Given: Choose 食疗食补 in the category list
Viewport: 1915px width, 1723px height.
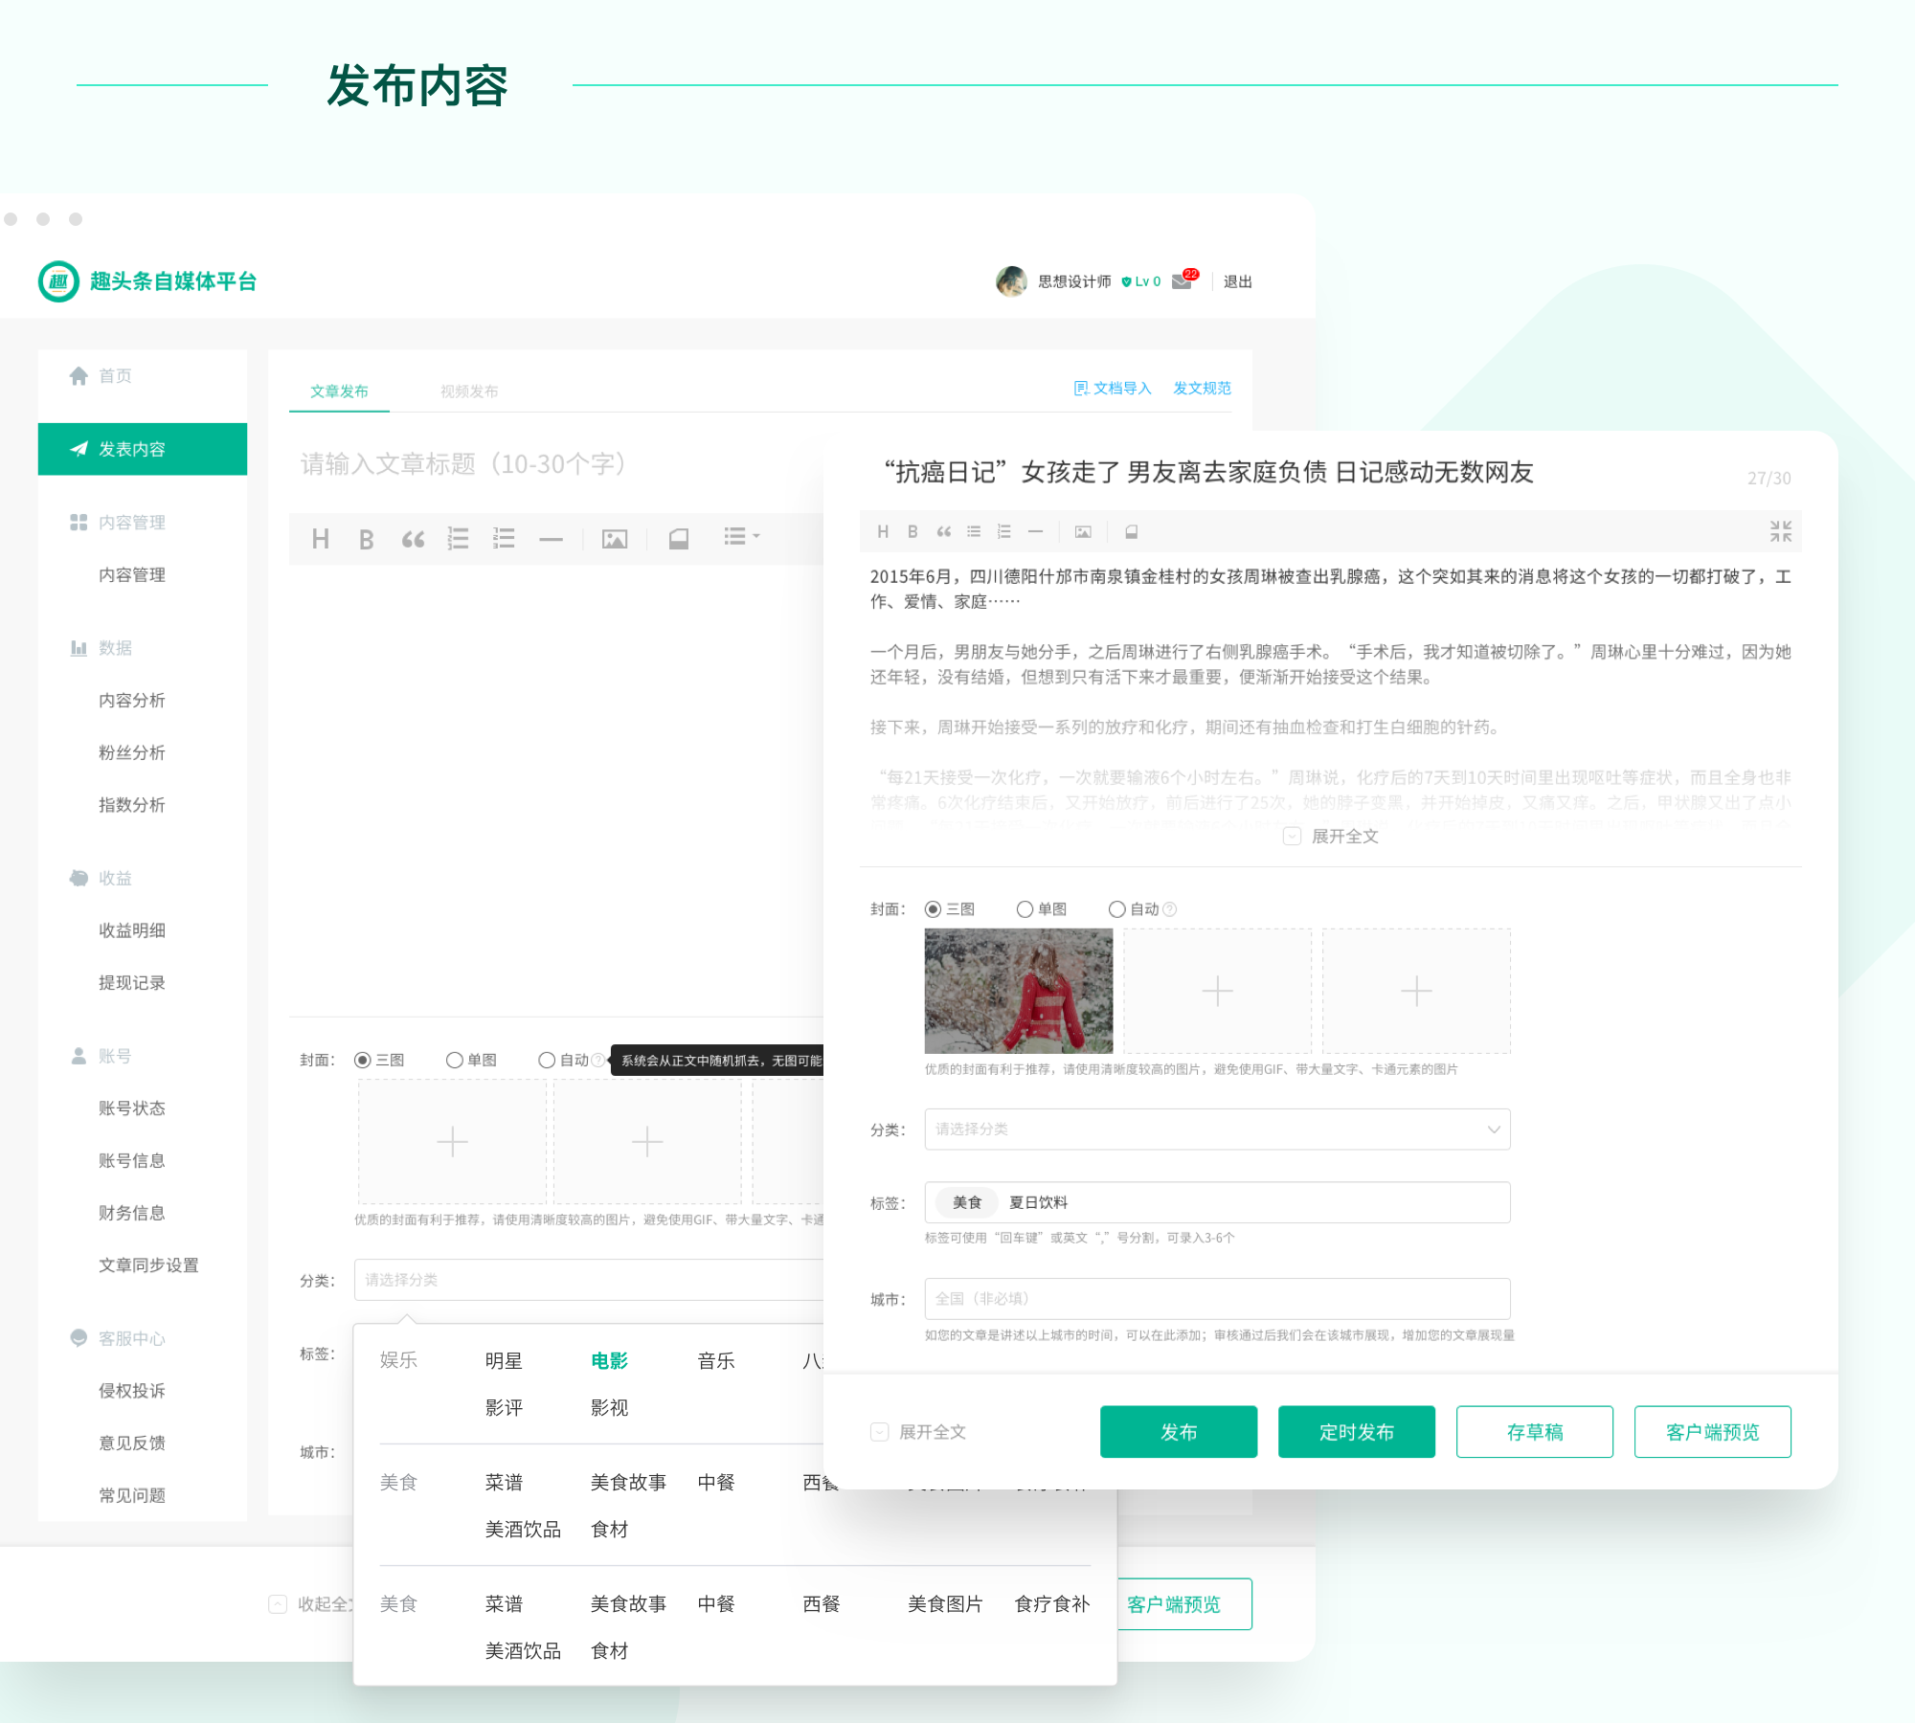Looking at the screenshot, I should coord(1052,1604).
